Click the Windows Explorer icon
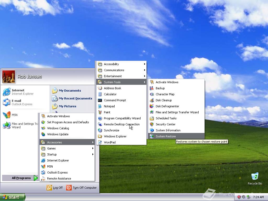268x201 pixels. pos(100,136)
